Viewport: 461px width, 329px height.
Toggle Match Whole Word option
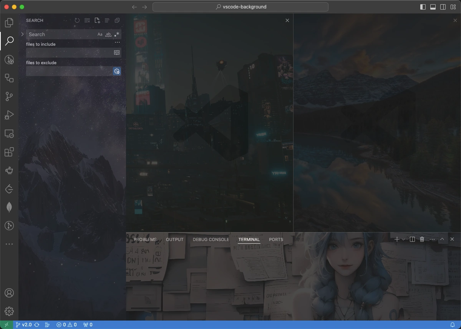108,34
